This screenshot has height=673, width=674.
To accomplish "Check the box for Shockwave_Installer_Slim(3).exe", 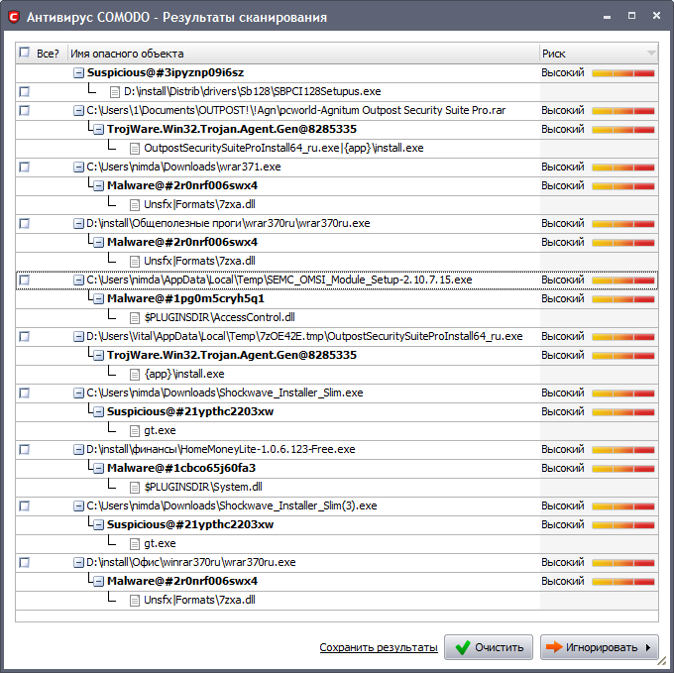I will (25, 505).
